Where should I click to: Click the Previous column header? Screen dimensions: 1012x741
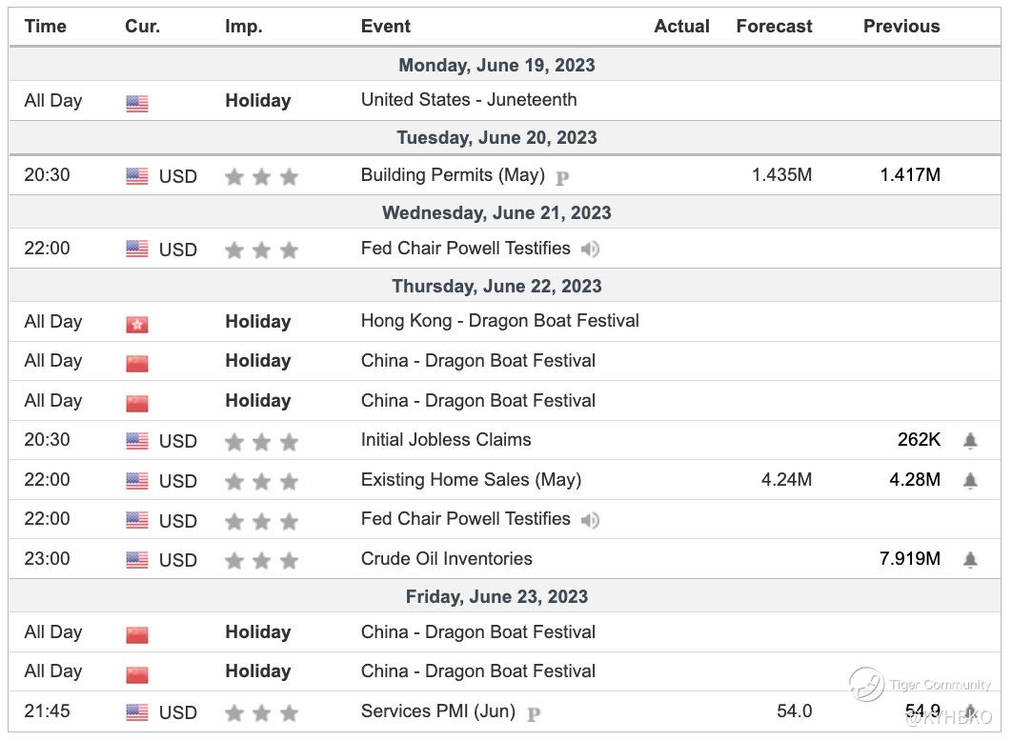(901, 27)
